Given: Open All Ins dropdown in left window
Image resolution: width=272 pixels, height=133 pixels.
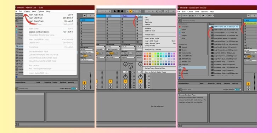Looking at the screenshot, I should [87, 50].
